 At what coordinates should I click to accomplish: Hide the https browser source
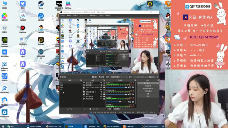click(101, 87)
